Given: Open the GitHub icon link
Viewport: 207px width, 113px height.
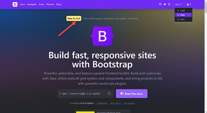Looking at the screenshot, I should tap(160, 4).
